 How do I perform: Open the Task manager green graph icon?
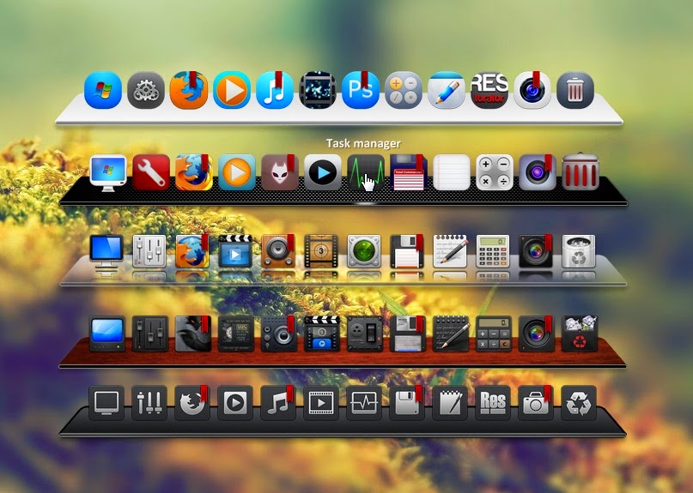point(366,172)
